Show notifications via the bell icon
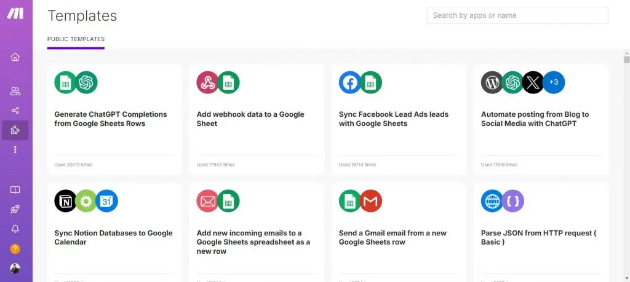 (15, 229)
